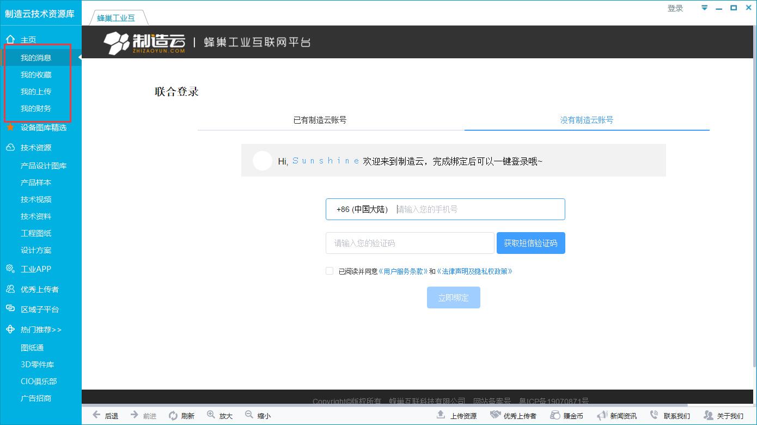
Task: Click 登录 at the top right
Action: tap(675, 8)
